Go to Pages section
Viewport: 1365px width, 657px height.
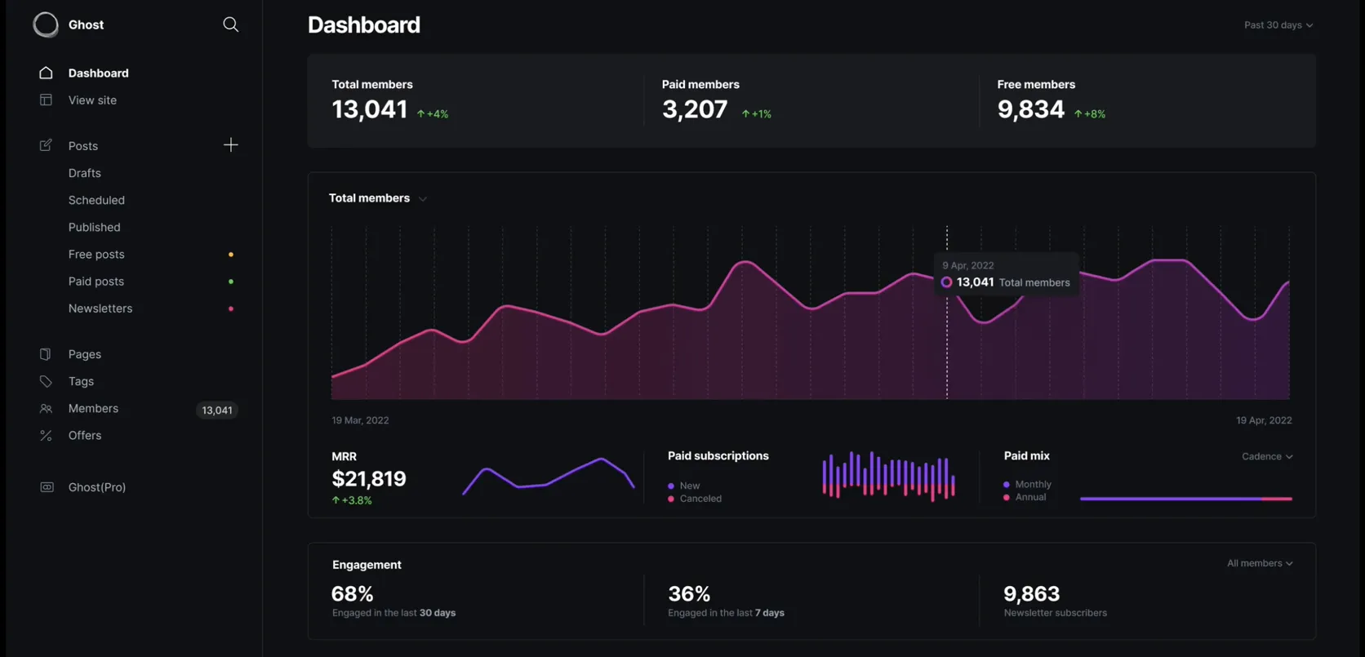click(85, 354)
